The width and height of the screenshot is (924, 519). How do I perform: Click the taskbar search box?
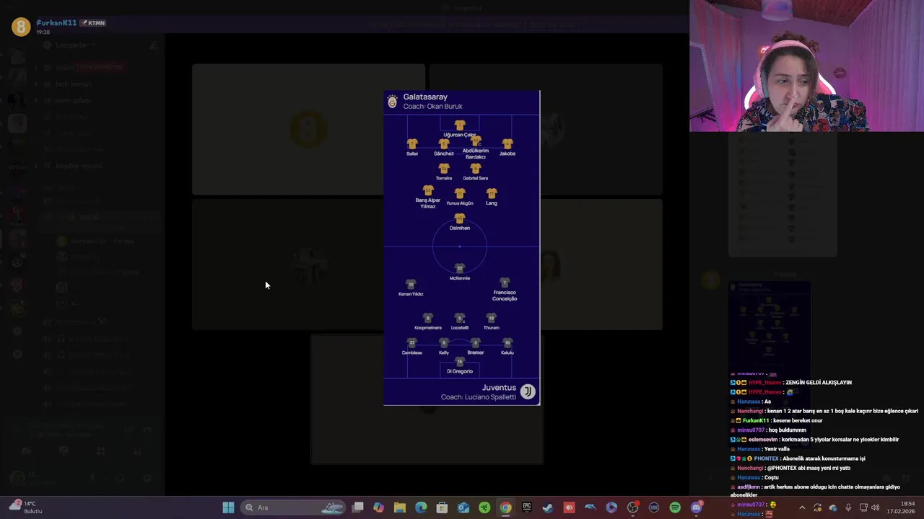pyautogui.click(x=293, y=507)
